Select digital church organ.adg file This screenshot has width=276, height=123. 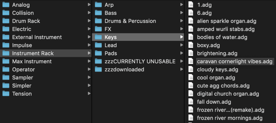click(x=228, y=94)
